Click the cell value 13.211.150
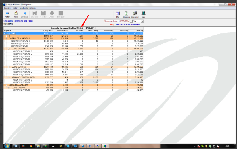 (48, 67)
